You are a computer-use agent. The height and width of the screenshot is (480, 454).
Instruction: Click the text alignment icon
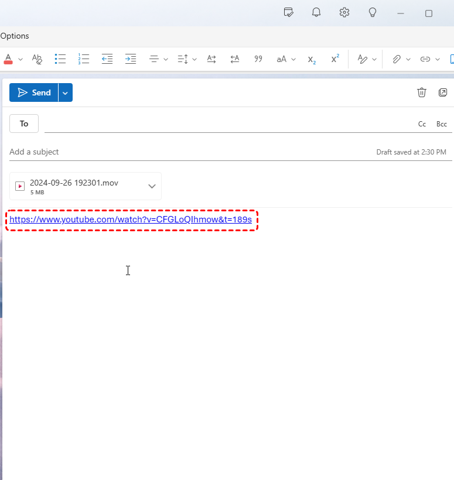coord(154,59)
